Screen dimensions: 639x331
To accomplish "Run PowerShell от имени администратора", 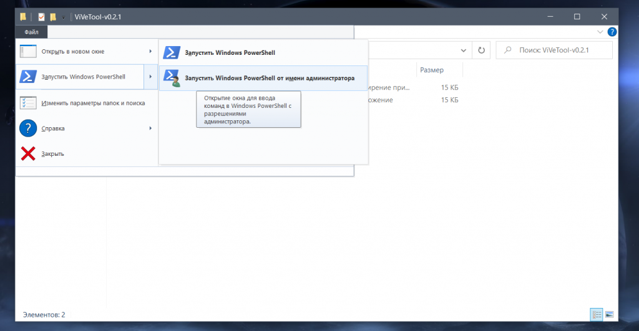I will coord(263,78).
